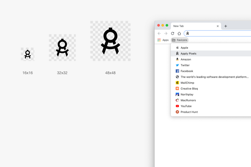
Task: Open the Twitter bookmark
Action: click(211, 65)
